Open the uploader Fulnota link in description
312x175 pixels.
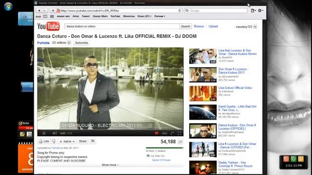[x=56, y=148]
